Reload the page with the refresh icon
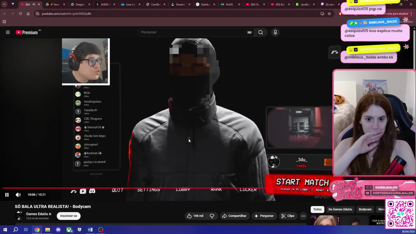Image resolution: width=416 pixels, height=234 pixels. 20,14
